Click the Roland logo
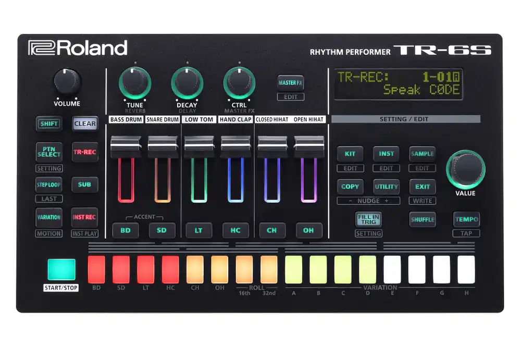This screenshot has width=521, height=347. click(78, 48)
